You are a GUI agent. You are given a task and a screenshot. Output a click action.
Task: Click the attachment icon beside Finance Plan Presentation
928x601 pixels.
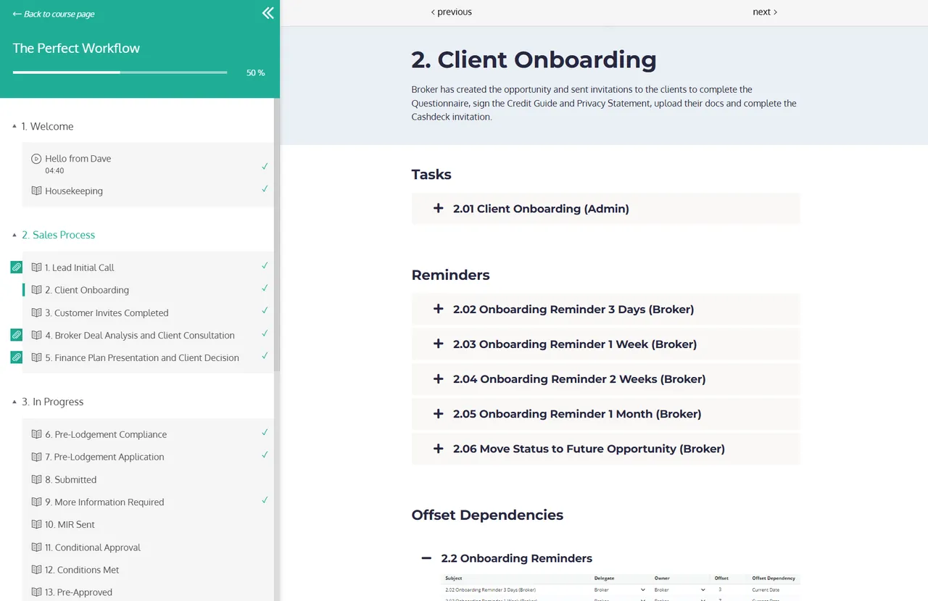point(17,357)
